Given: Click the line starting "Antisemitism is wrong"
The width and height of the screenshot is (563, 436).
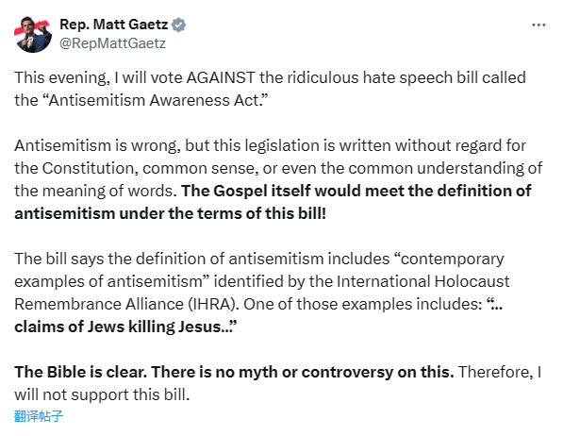Looking at the screenshot, I should (x=270, y=145).
